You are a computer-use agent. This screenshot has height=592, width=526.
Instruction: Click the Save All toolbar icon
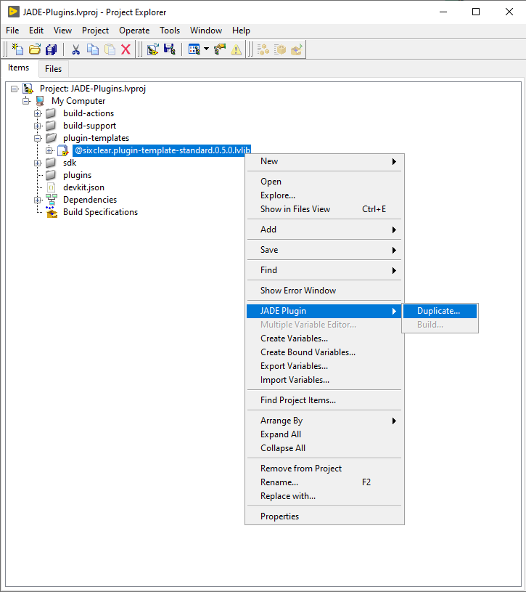click(52, 49)
